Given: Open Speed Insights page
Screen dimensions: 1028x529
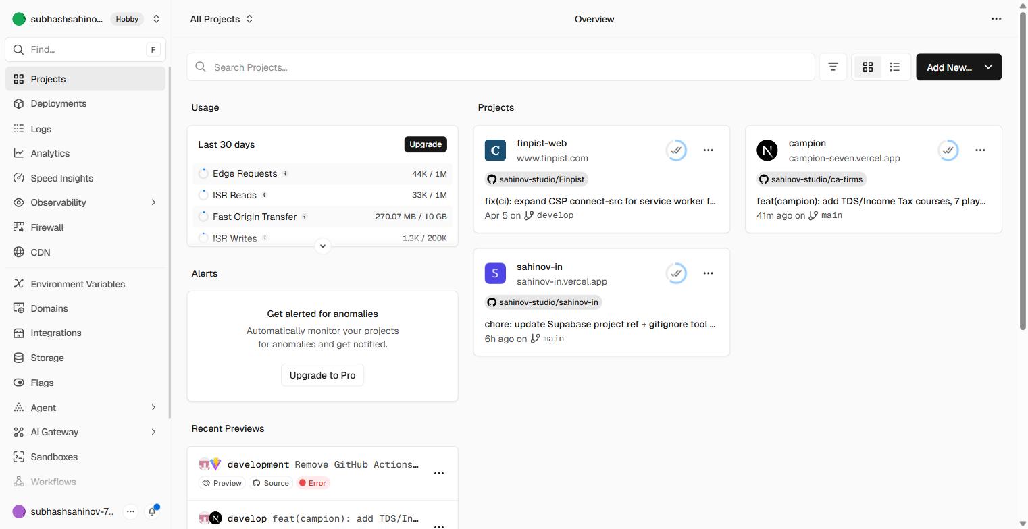Looking at the screenshot, I should [x=85, y=178].
